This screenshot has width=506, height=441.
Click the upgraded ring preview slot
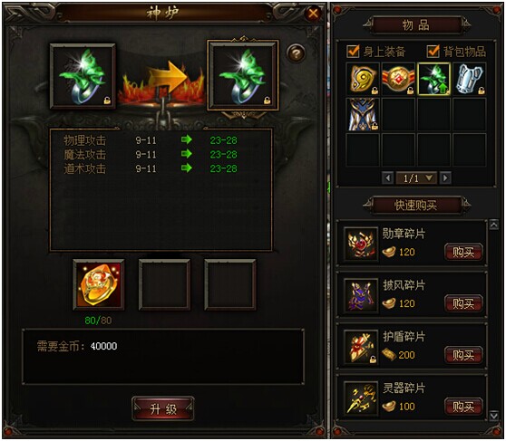click(x=243, y=75)
